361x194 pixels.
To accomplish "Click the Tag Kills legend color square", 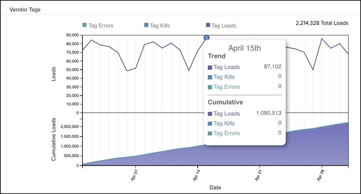I will pos(146,25).
